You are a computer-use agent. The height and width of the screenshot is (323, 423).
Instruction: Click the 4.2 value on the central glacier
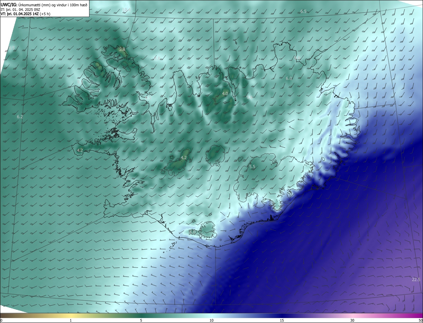point(184,158)
